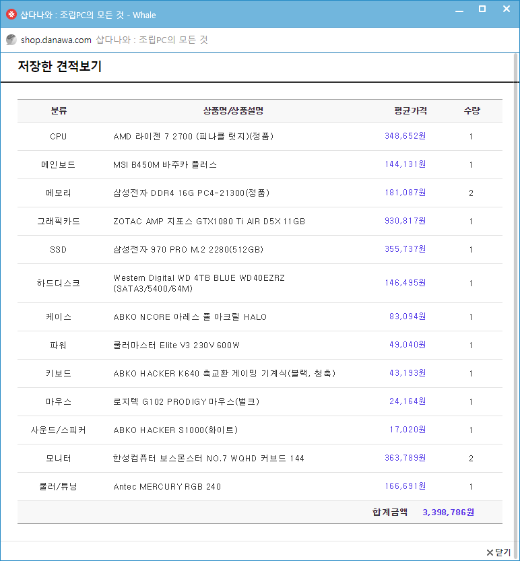Open the cooler price 166,691원 link
520x561 pixels.
[405, 486]
